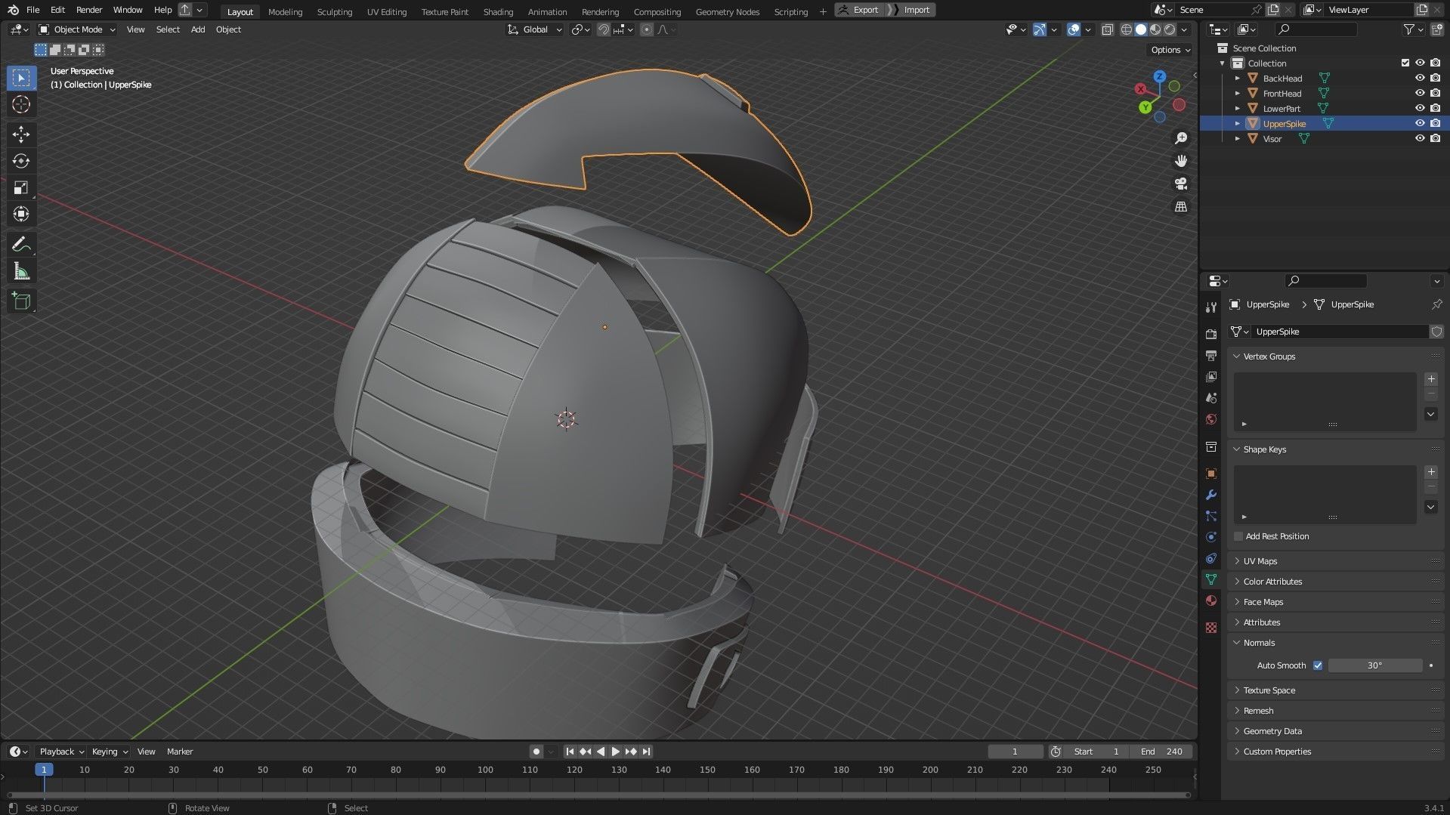The height and width of the screenshot is (815, 1450).
Task: Open the Modifiers wrench properties tab
Action: tap(1211, 495)
